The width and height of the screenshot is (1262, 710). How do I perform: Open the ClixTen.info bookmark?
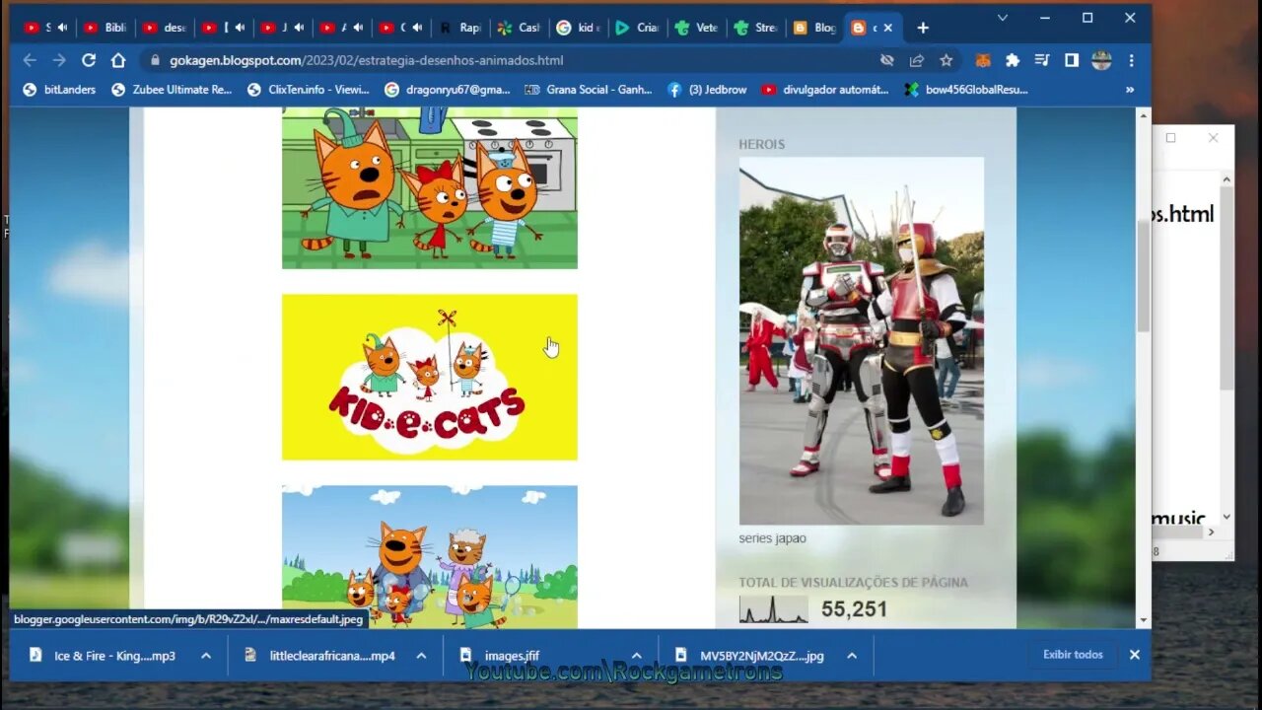[x=308, y=89]
